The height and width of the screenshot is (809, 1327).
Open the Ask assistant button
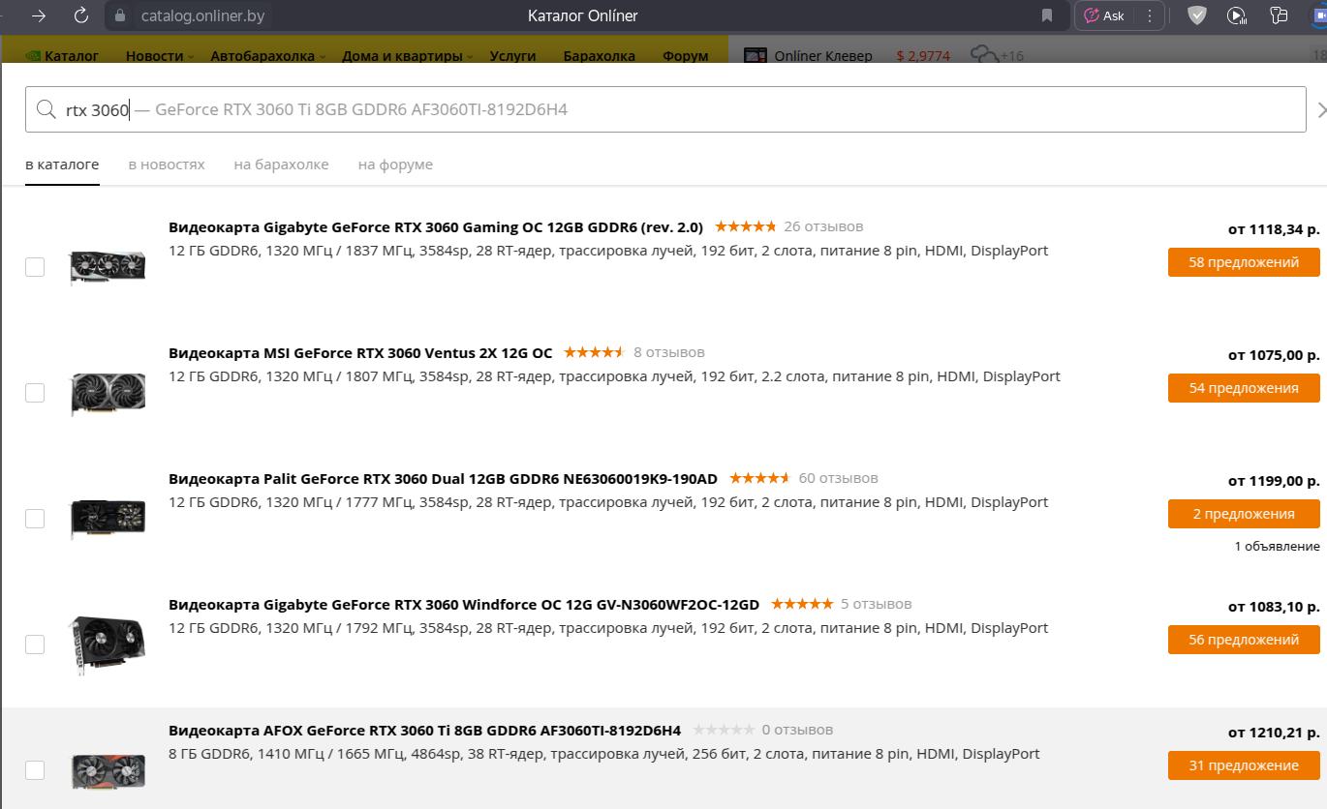[x=1104, y=15]
